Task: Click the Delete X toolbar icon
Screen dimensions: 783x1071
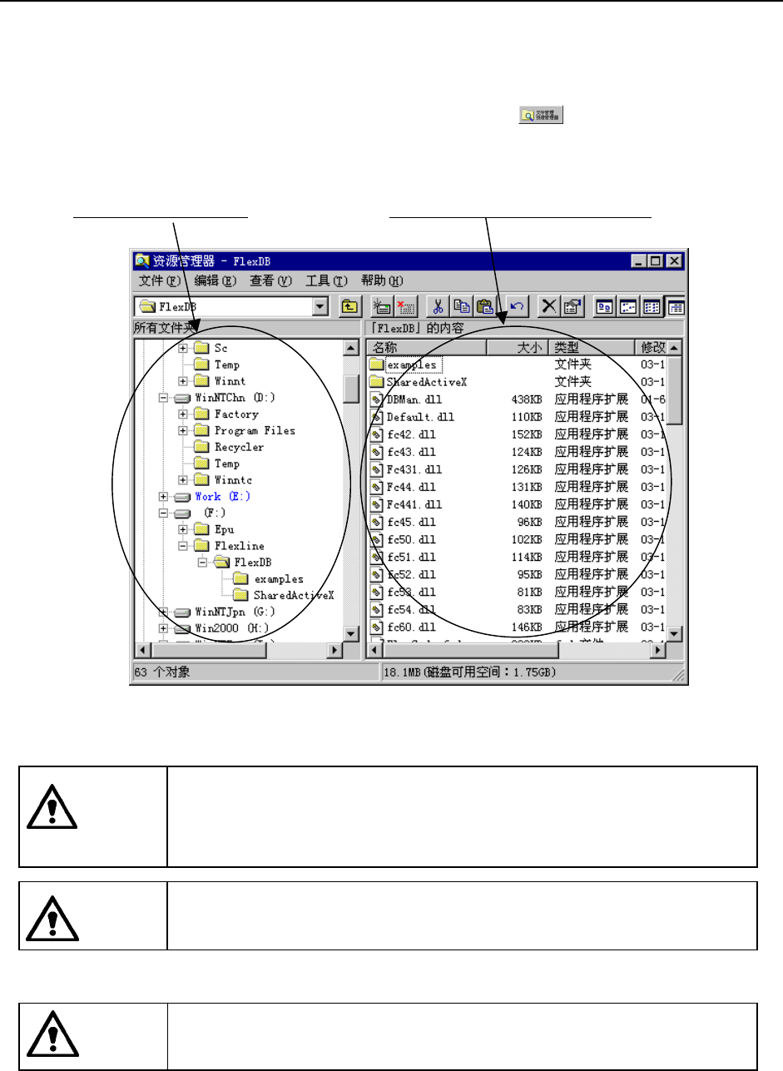Action: coord(548,306)
